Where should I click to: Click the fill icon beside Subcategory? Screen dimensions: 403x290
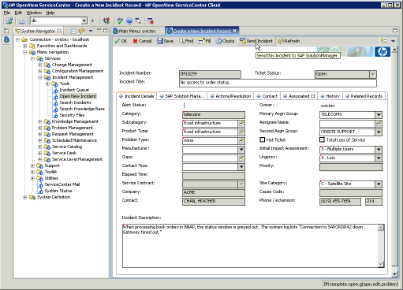[x=241, y=123]
